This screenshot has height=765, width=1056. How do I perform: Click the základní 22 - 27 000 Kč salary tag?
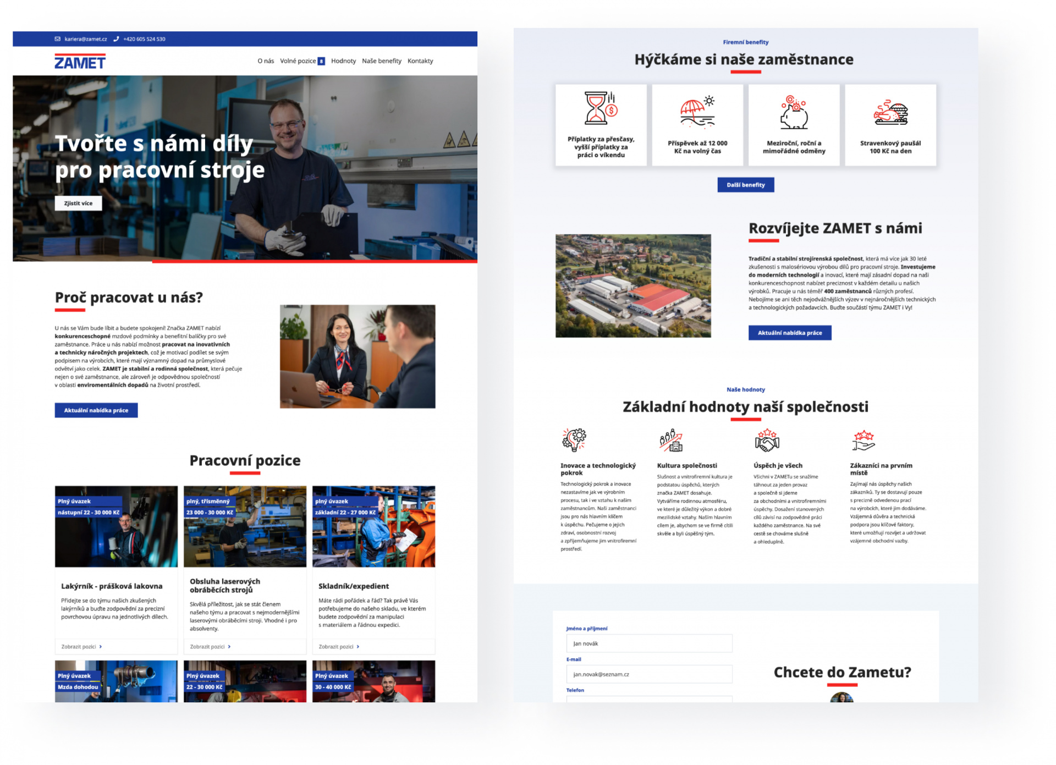coord(345,513)
